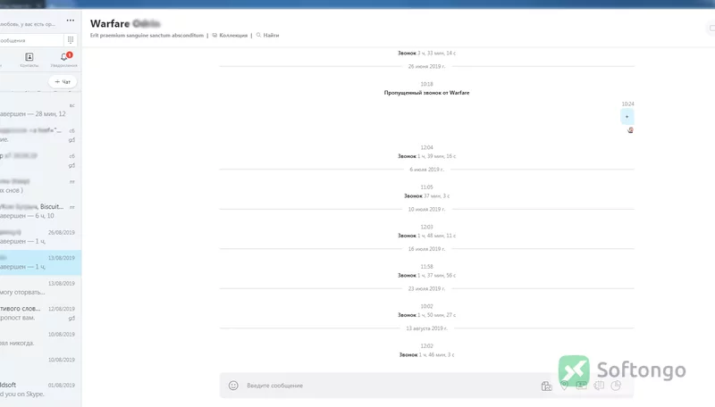Click Найти to search in conversation
The width and height of the screenshot is (715, 407).
click(x=267, y=35)
